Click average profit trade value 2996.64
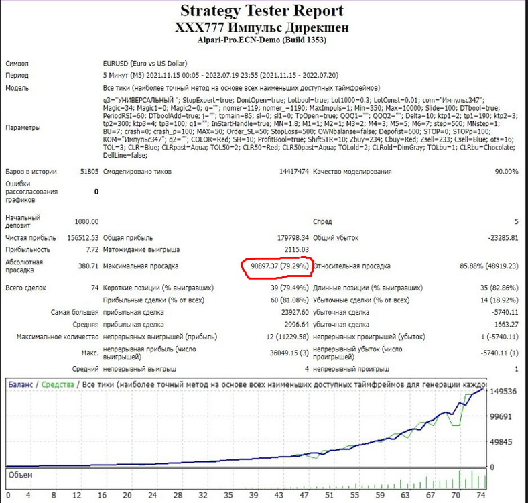Viewport: 528px width, 503px height. coord(297,325)
